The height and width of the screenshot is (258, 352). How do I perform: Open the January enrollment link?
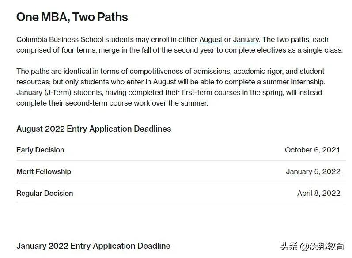coord(246,39)
